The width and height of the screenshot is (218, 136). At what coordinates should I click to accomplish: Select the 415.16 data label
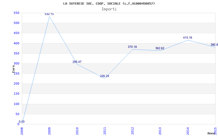(187, 38)
